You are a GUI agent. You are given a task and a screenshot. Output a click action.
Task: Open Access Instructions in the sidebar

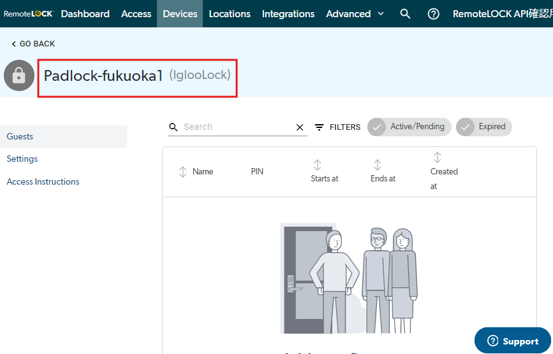[43, 181]
